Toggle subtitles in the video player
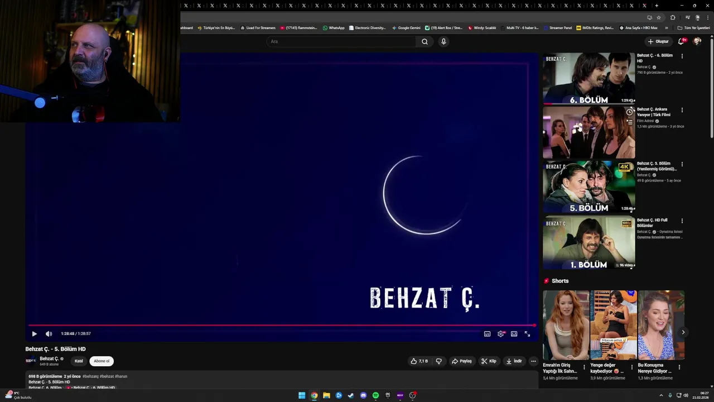 [x=487, y=334]
